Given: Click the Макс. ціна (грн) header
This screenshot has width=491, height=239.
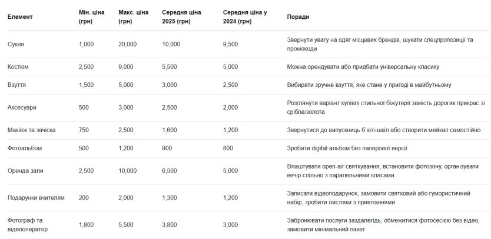Looking at the screenshot, I should (x=134, y=17).
